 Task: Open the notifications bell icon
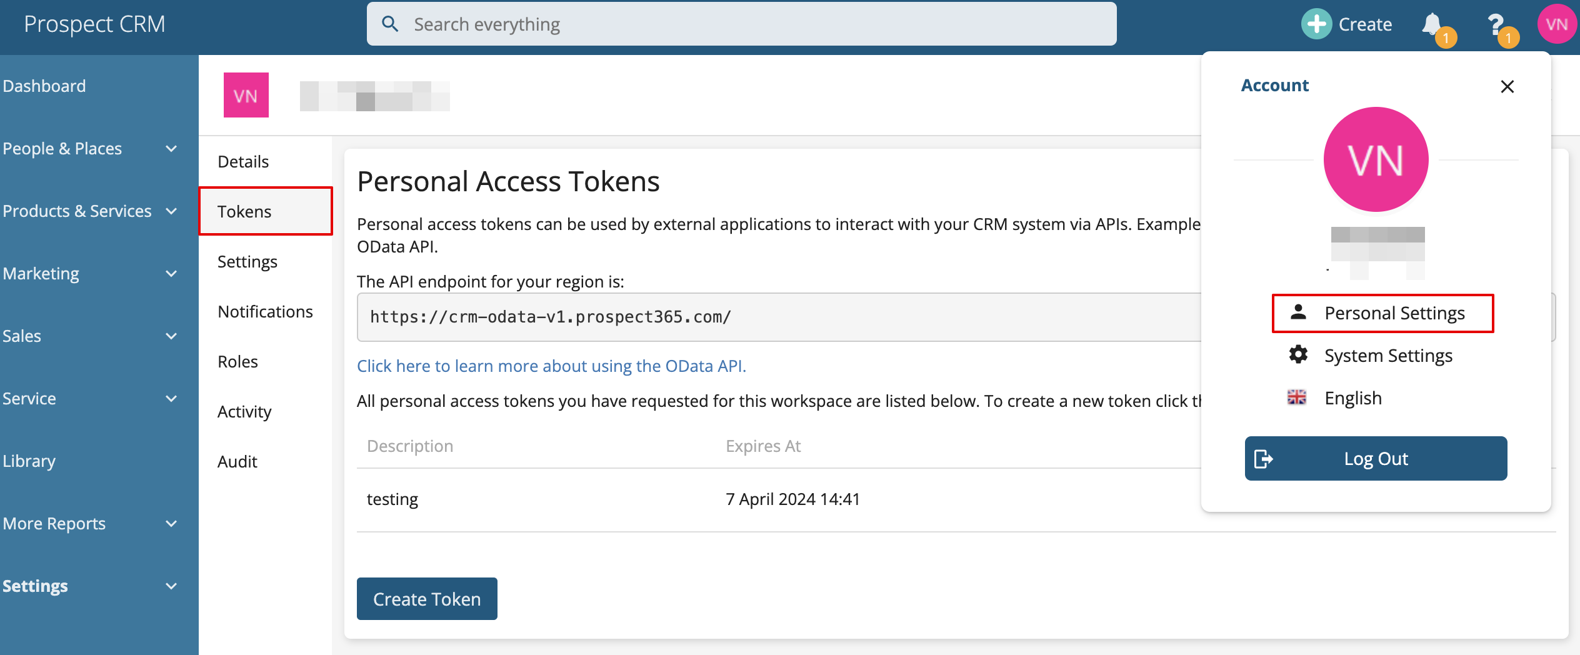pyautogui.click(x=1432, y=25)
